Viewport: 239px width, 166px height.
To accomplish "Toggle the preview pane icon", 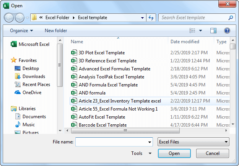I will click(x=213, y=31).
